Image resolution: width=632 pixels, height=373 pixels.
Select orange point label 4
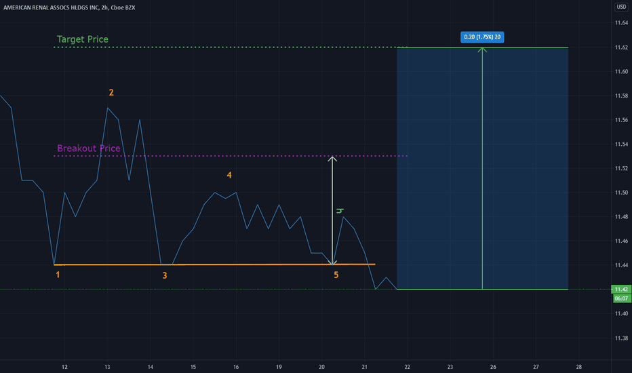click(229, 175)
